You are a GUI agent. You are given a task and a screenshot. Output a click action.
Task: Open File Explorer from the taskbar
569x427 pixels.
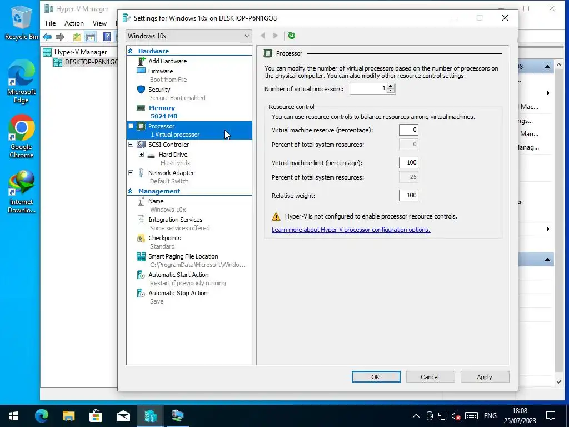68,415
